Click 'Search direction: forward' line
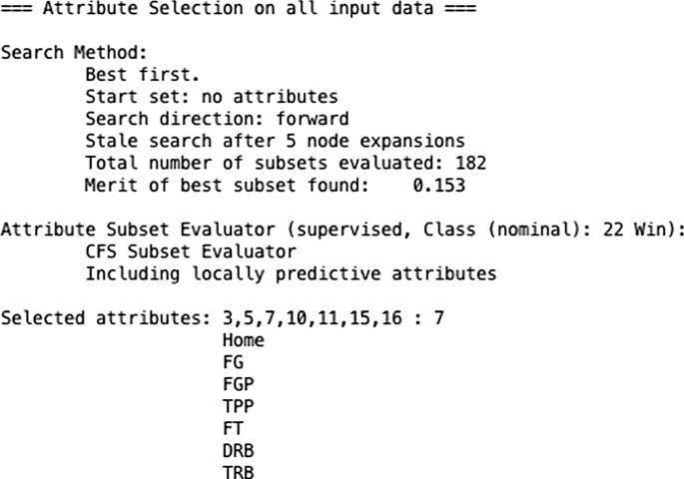 (217, 119)
